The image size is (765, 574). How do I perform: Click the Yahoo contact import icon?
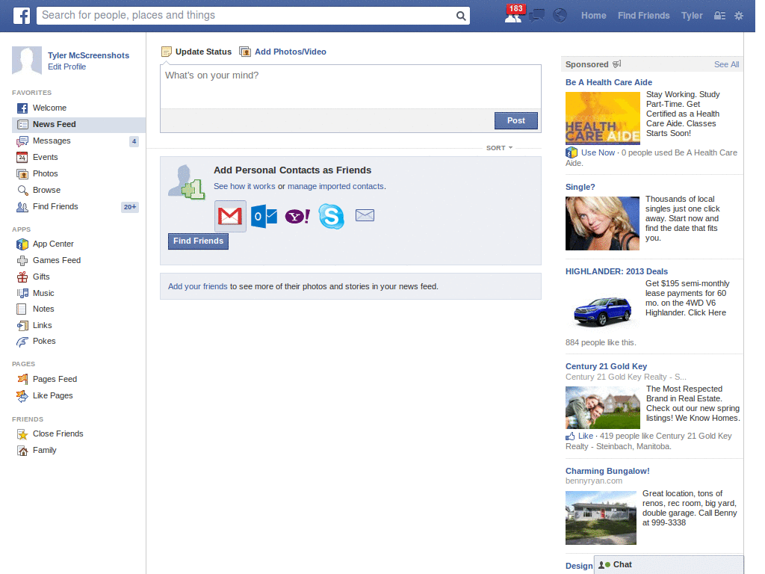[x=297, y=216]
